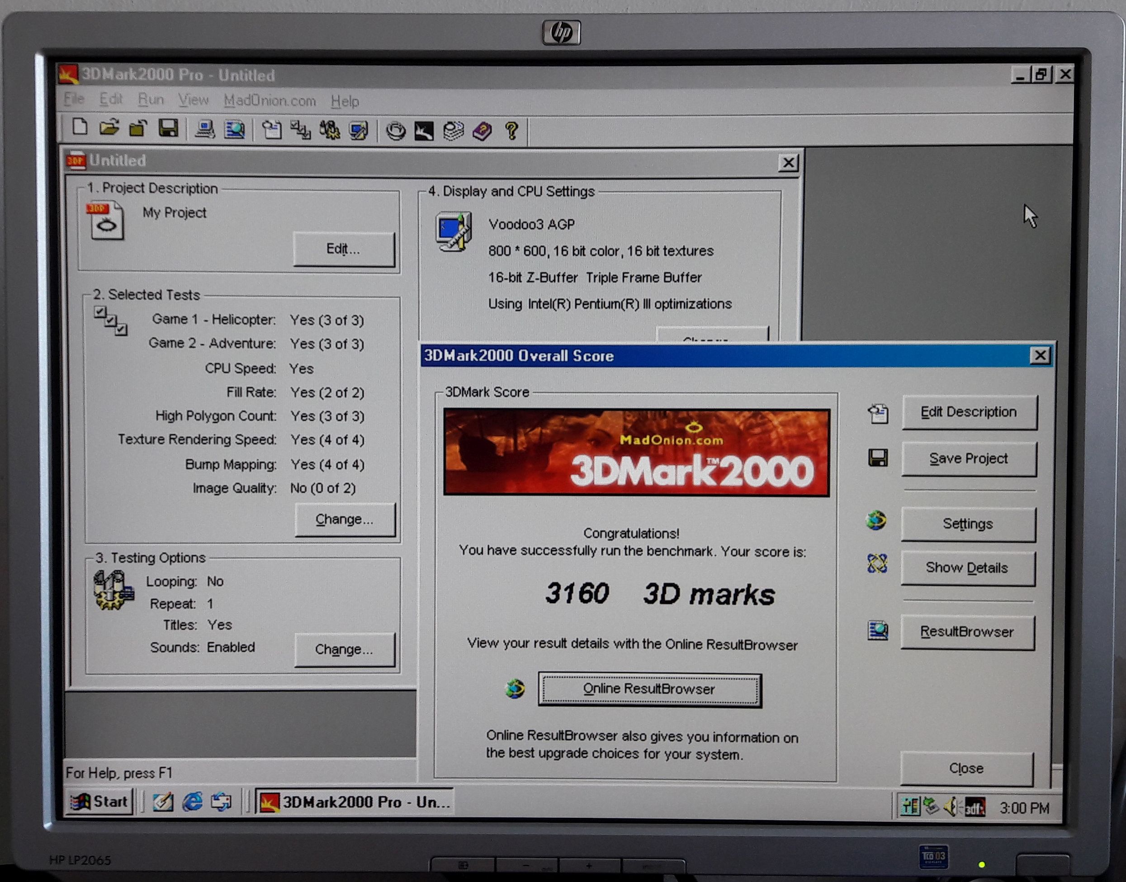Screen dimensions: 1126x882
Task: Click the run benchmark ring toolbar icon
Action: [396, 131]
